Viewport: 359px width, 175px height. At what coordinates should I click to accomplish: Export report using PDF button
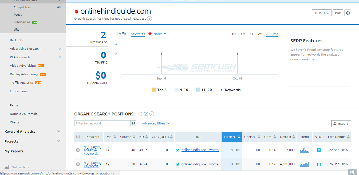(338, 13)
